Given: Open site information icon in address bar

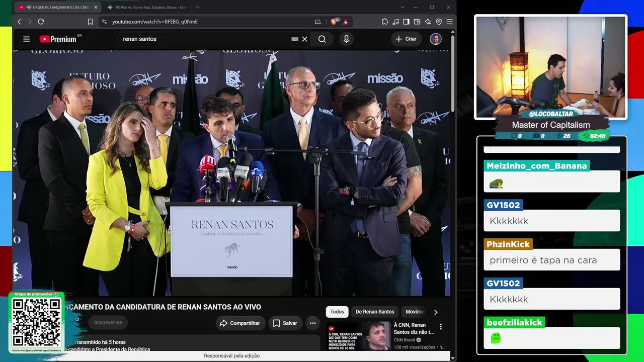Looking at the screenshot, I should (104, 22).
